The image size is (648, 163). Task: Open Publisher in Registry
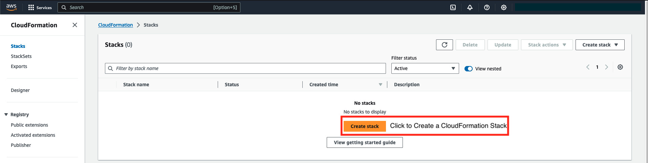[x=21, y=145]
